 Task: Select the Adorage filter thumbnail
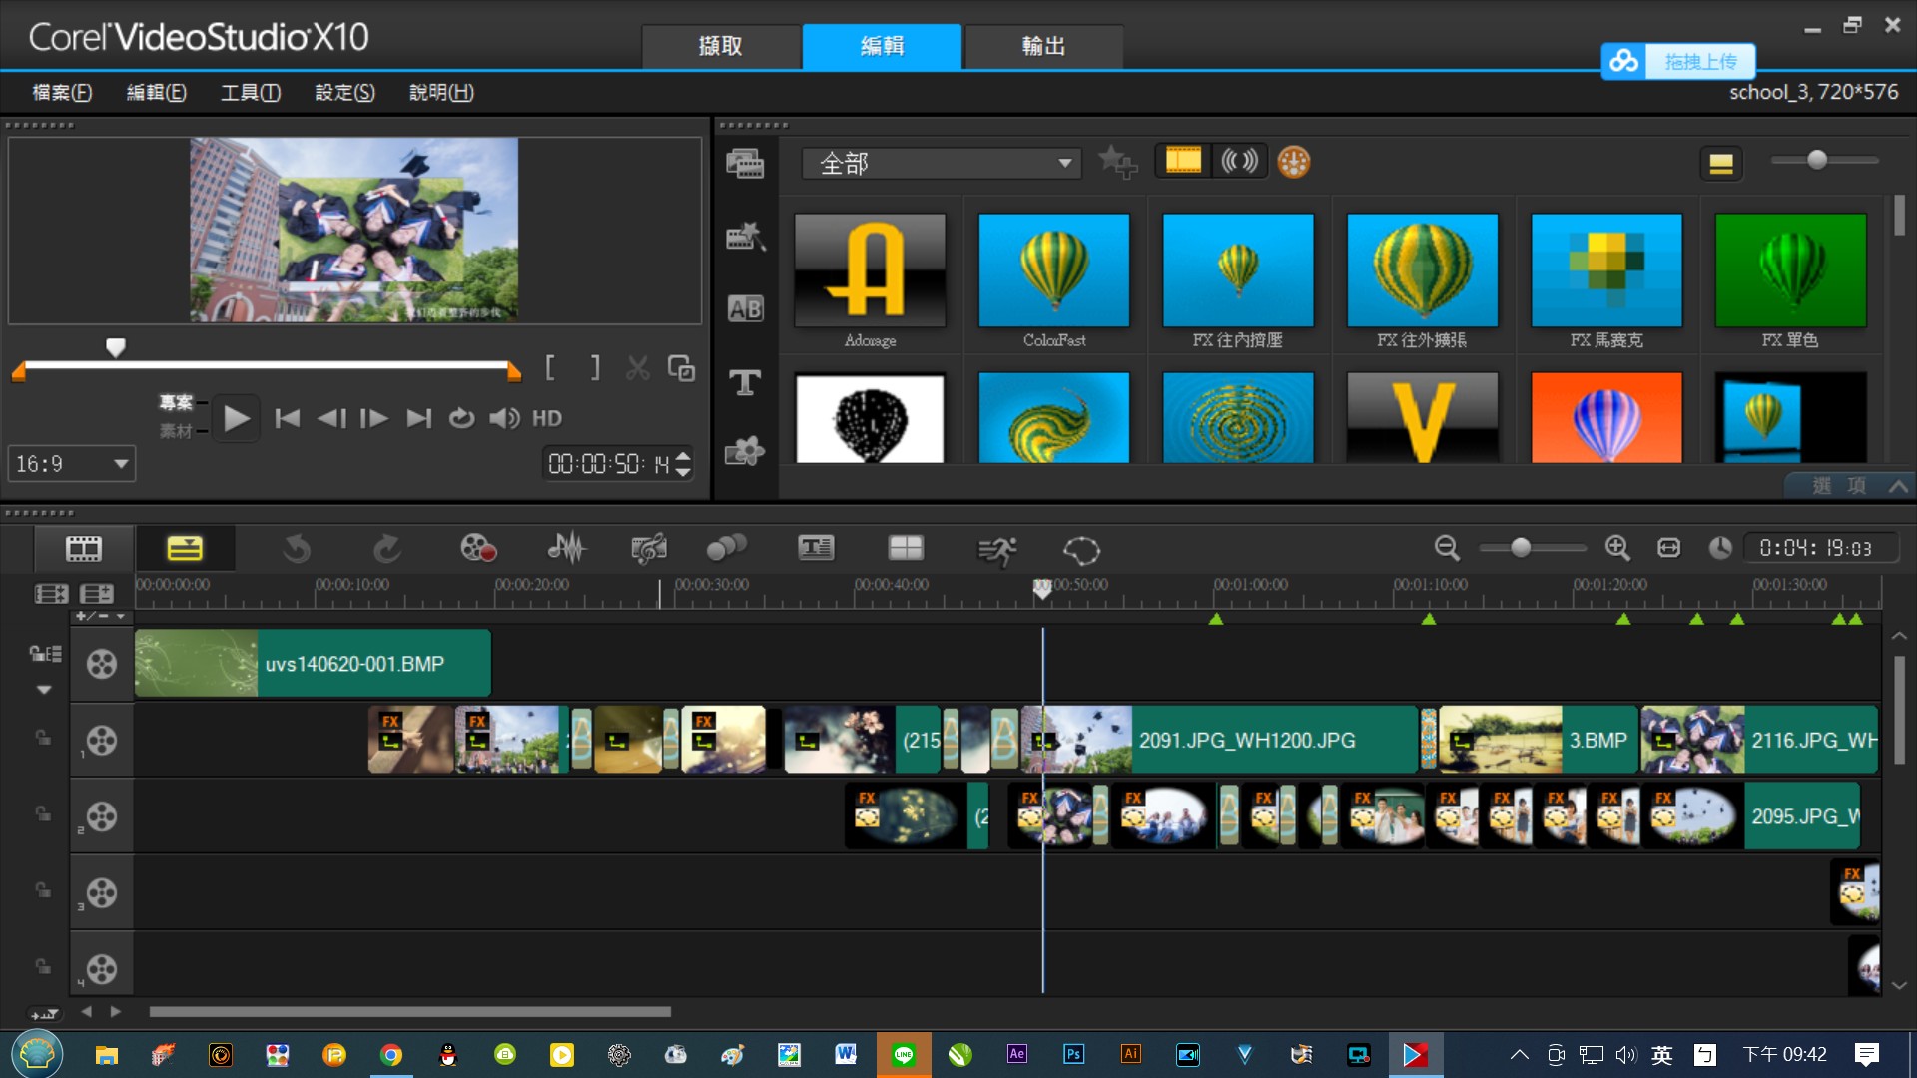click(870, 270)
